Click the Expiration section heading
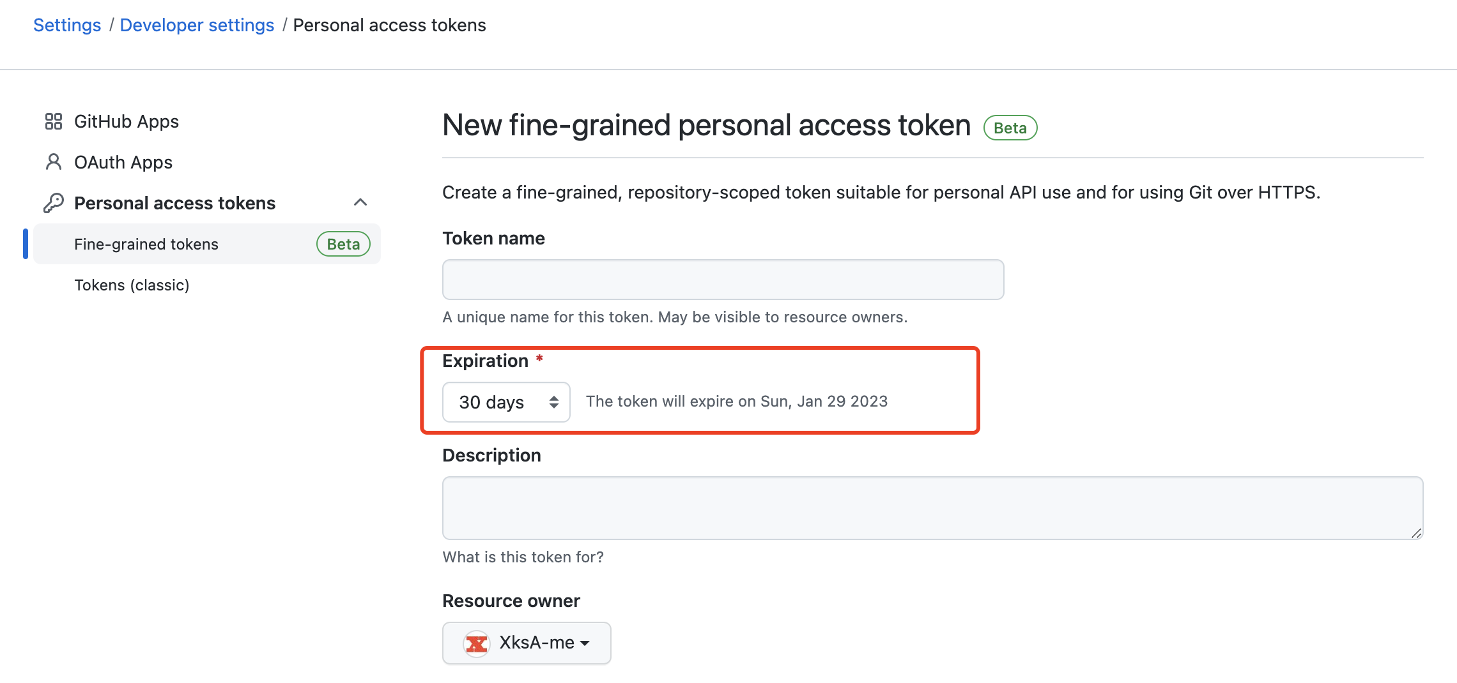This screenshot has width=1457, height=683. (x=486, y=361)
